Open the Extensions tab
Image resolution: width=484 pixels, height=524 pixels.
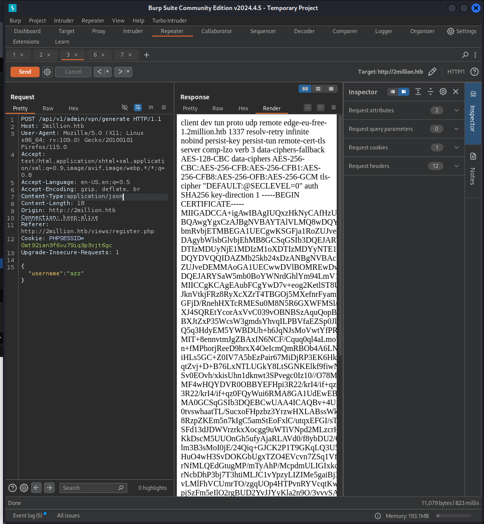point(26,42)
